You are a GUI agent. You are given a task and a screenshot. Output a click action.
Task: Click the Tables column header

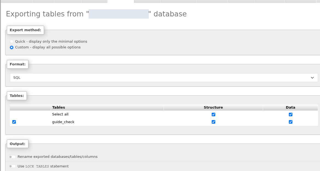pos(107,107)
